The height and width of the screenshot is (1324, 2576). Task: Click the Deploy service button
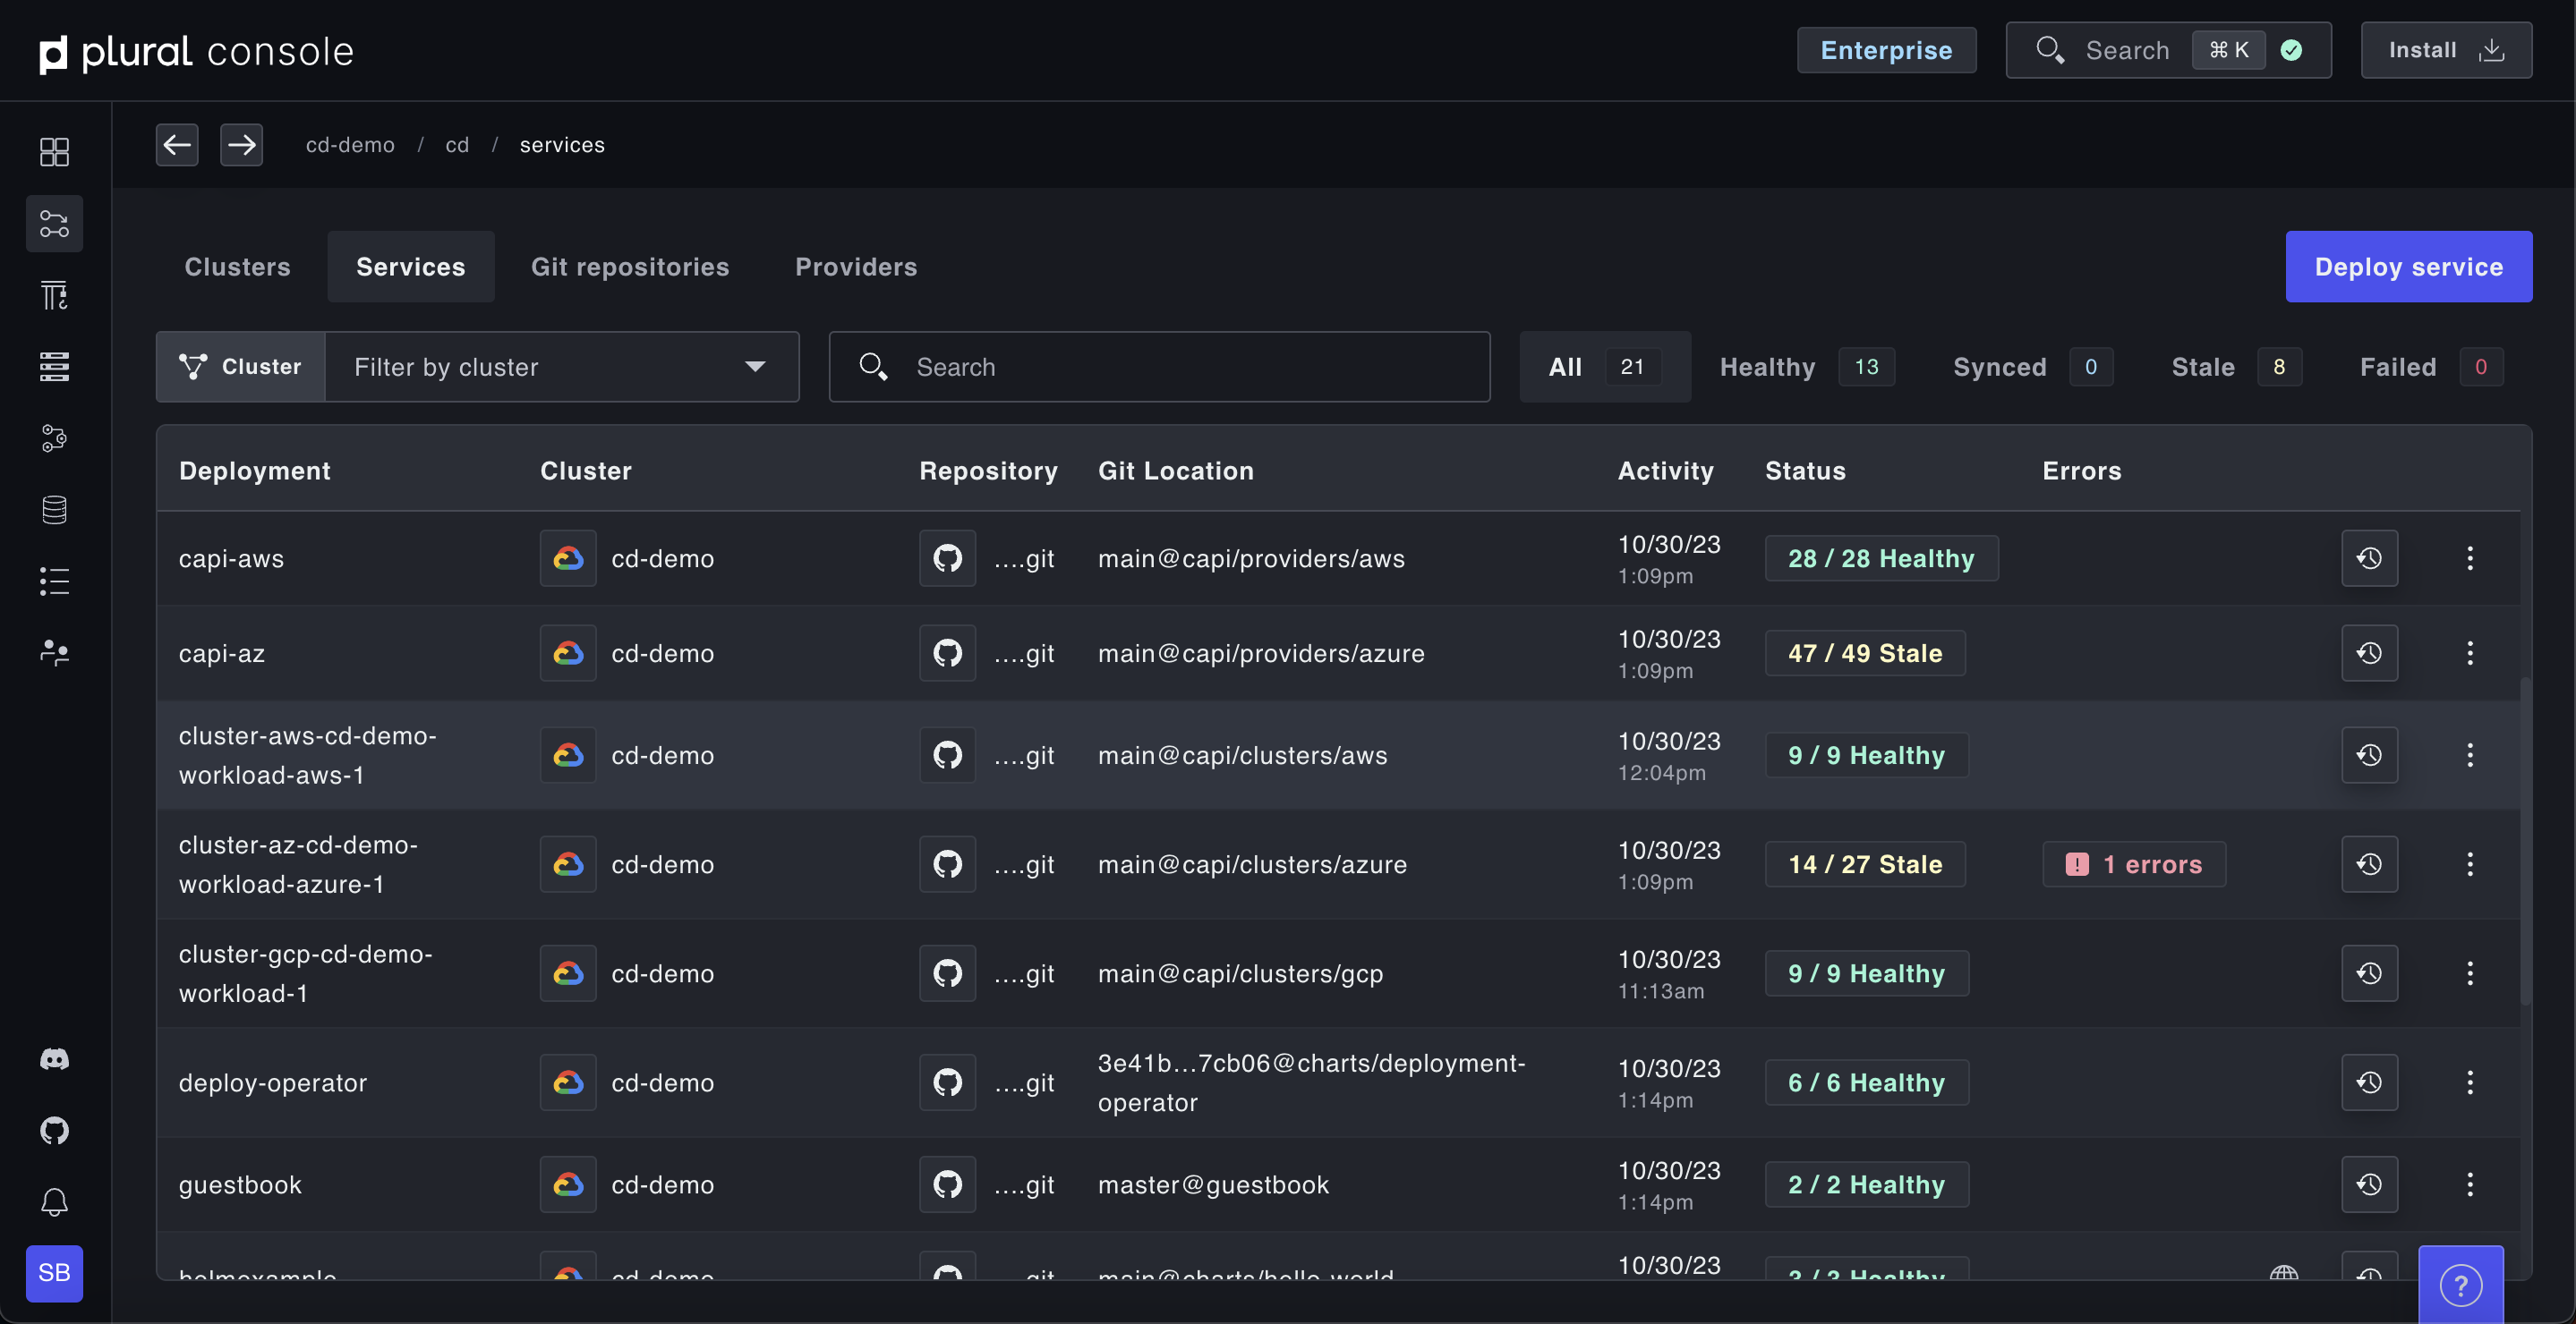[2409, 267]
